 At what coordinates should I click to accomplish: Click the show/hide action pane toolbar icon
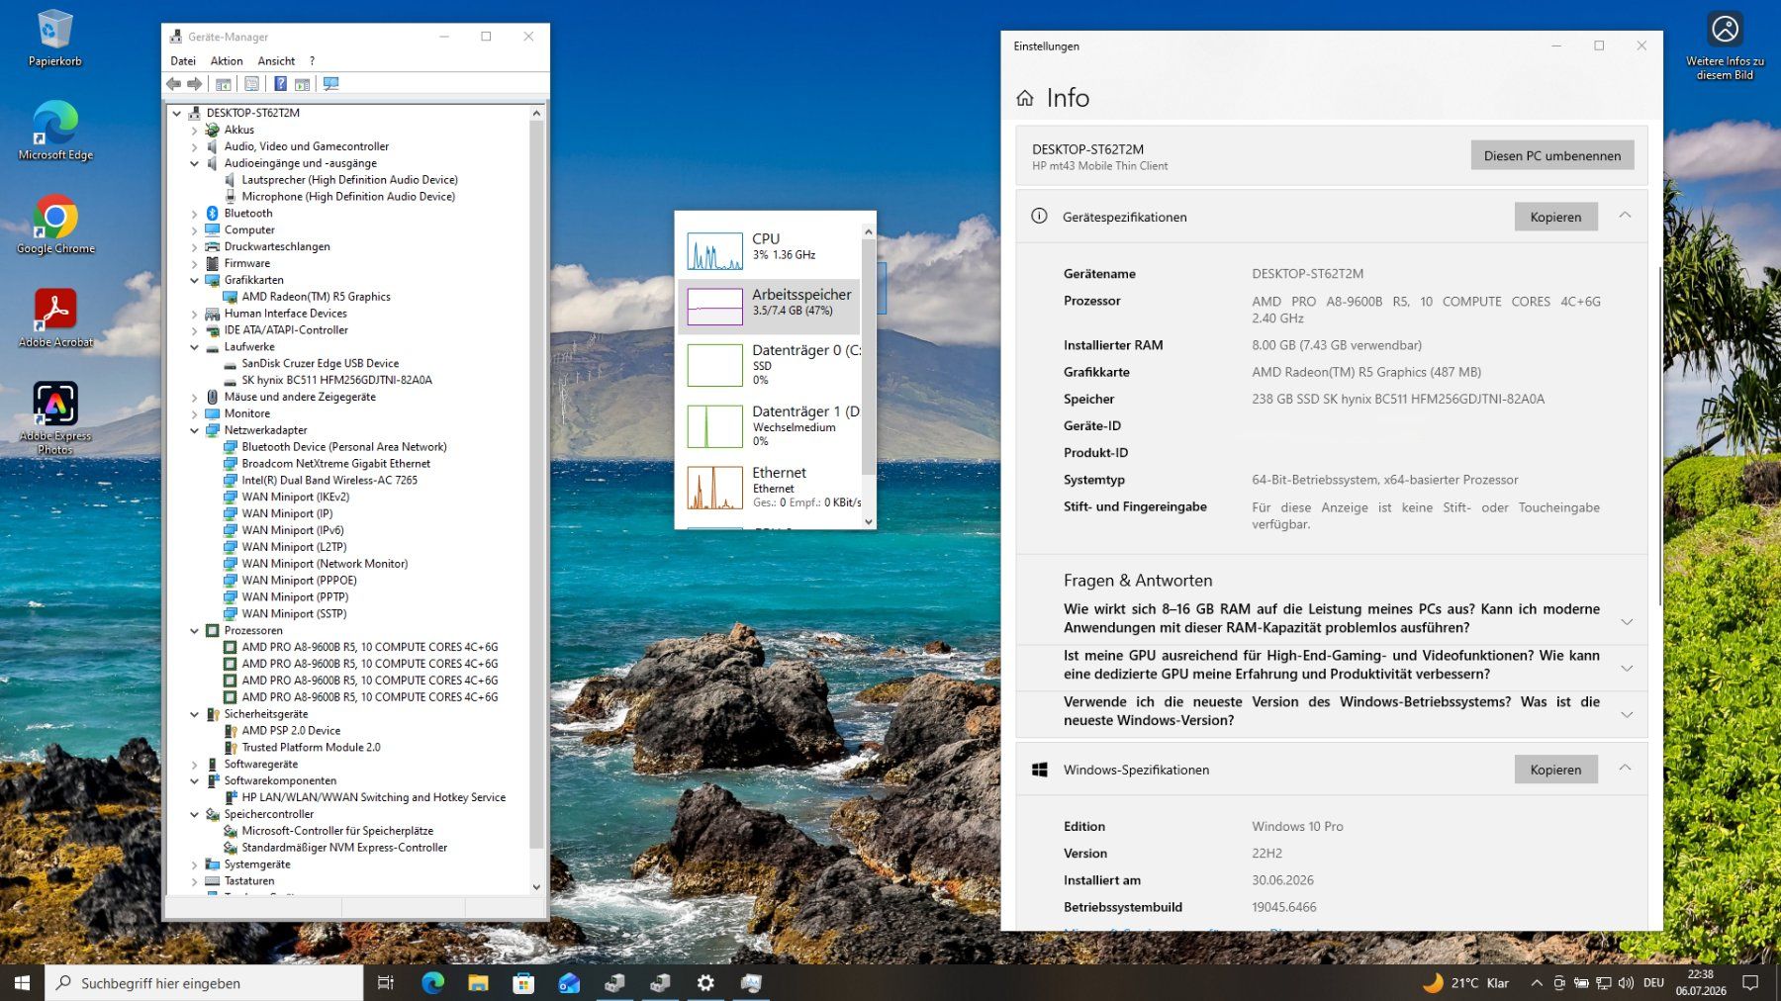pos(302,84)
